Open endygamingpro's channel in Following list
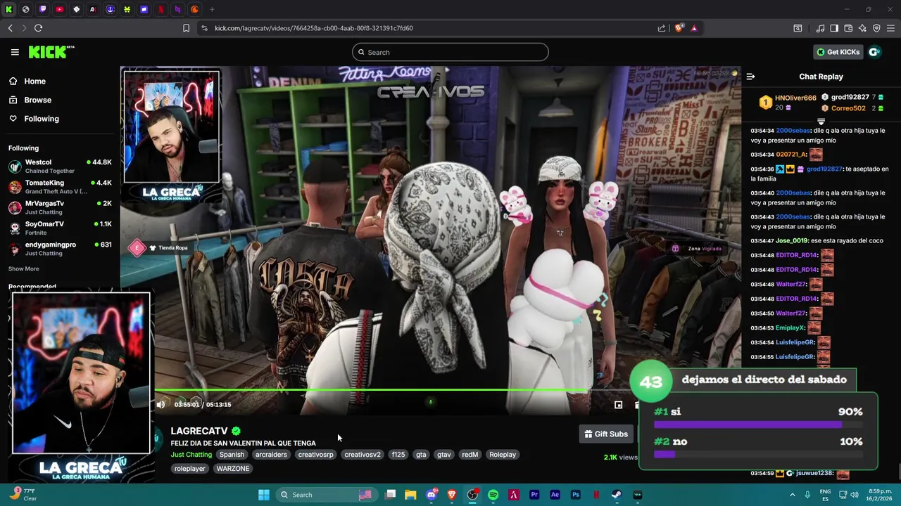The width and height of the screenshot is (901, 506). tap(60, 248)
